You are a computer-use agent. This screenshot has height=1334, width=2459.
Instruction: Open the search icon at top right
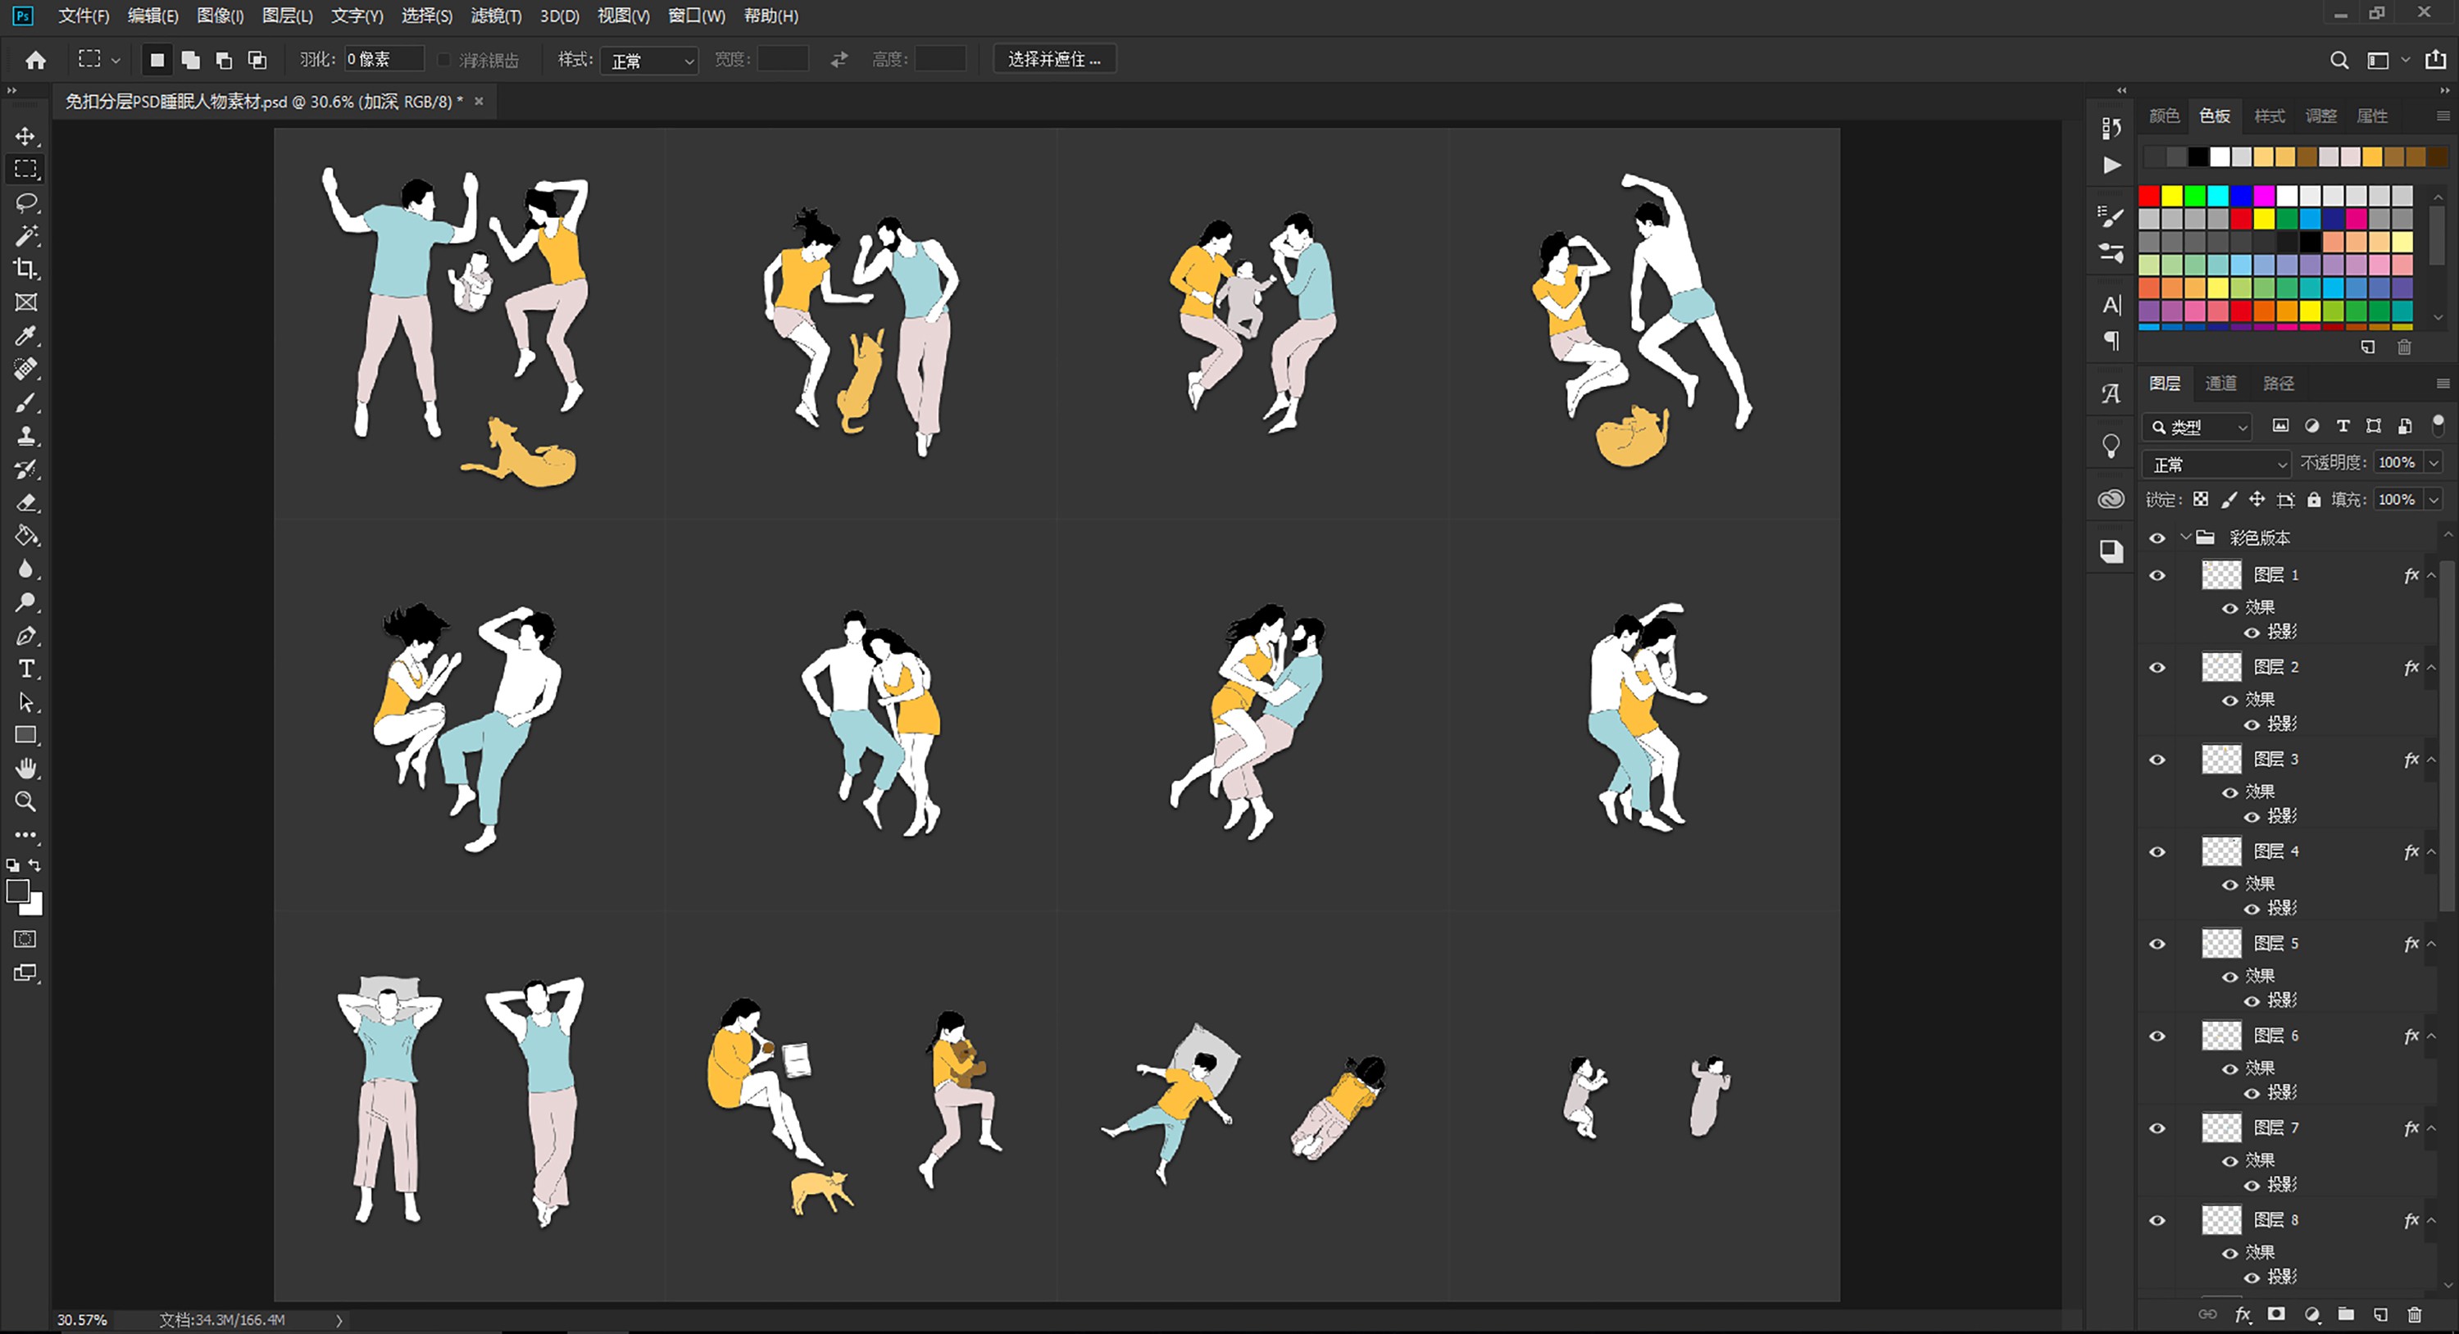coord(2339,60)
